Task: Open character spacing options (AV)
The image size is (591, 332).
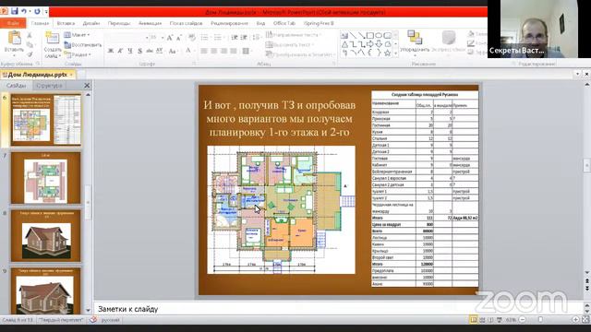Action: [160, 51]
